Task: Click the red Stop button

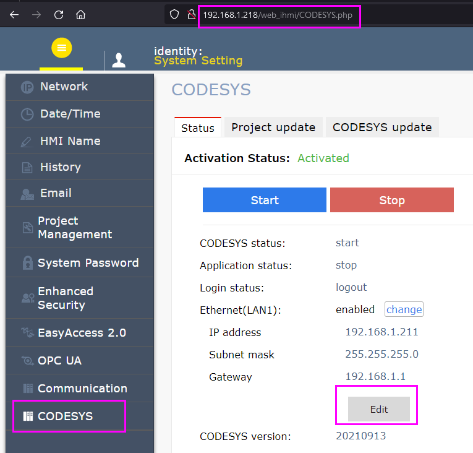Action: pyautogui.click(x=392, y=200)
